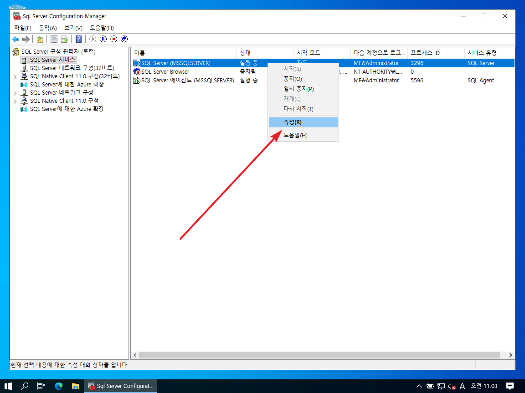Select the SQL Server Browser service row
525x393 pixels.
pos(165,72)
